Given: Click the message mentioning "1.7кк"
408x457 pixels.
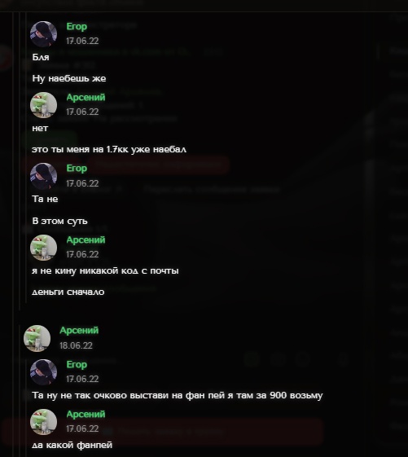Looking at the screenshot, I should tap(109, 150).
